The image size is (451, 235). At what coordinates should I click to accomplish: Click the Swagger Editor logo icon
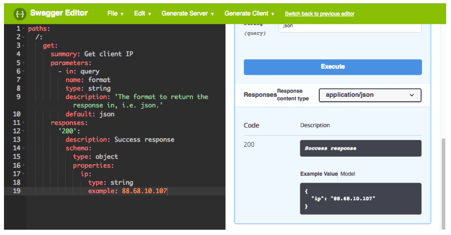point(19,14)
